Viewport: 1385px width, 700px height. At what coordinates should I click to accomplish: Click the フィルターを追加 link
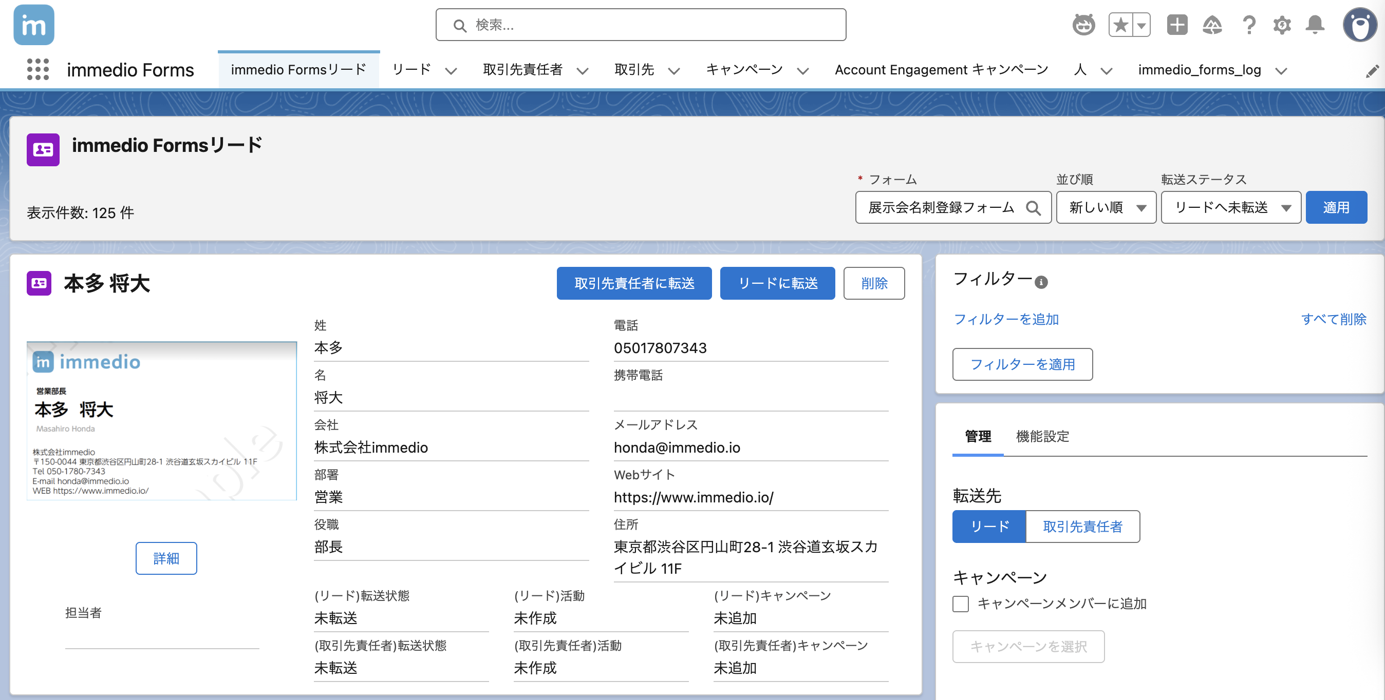[x=1005, y=319]
